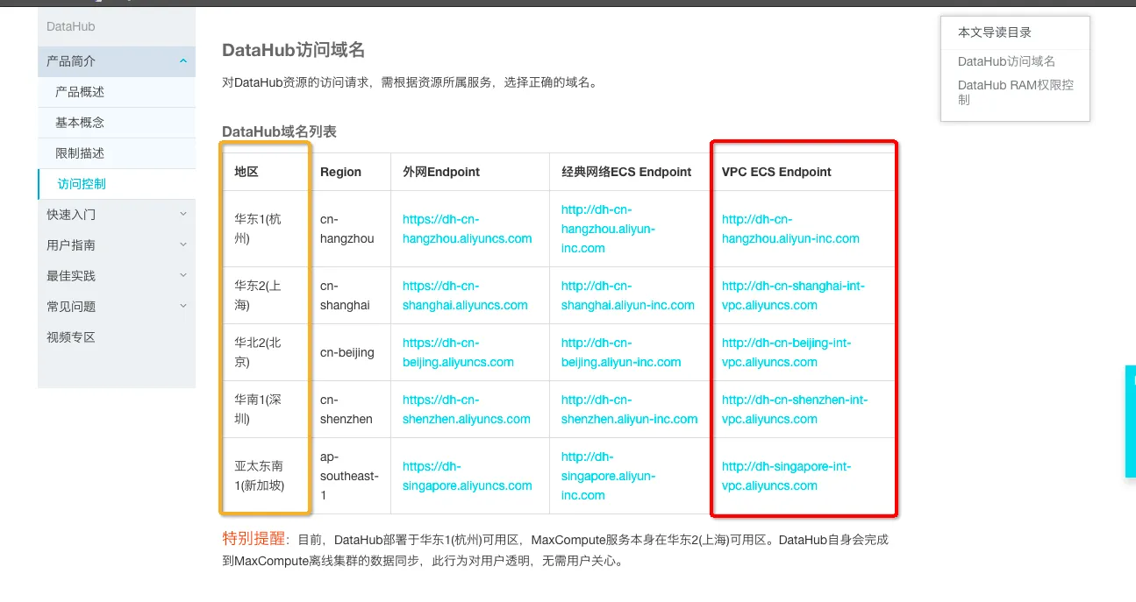Jump to DataHub RAM权限控制 in the contents box

pos(1016,92)
